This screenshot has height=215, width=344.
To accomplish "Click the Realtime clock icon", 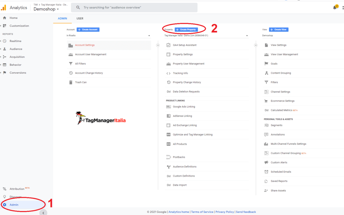I will tap(5, 41).
